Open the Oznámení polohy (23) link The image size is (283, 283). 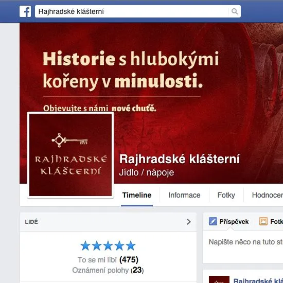(108, 270)
